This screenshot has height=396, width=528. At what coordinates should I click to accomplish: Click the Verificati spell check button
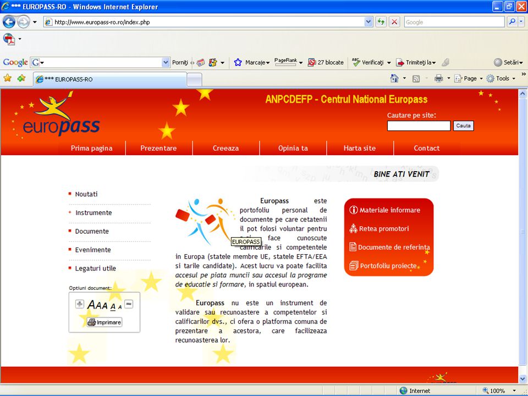click(371, 62)
